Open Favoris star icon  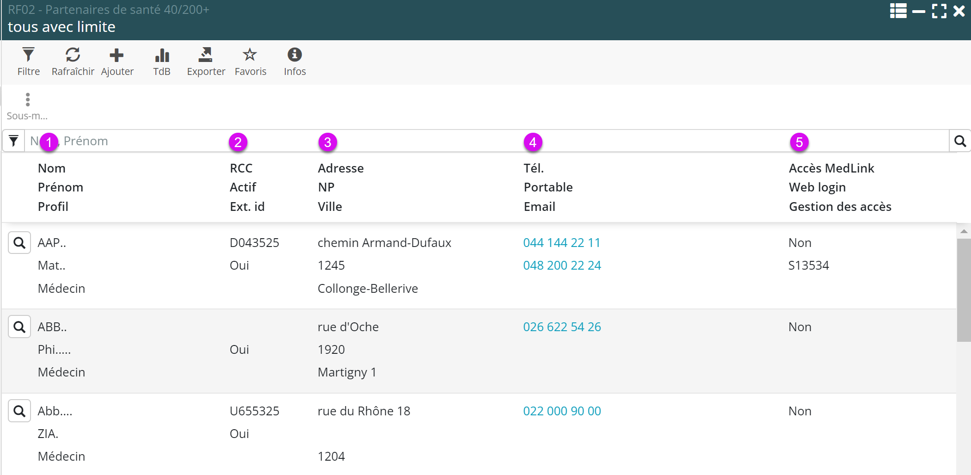pos(250,61)
